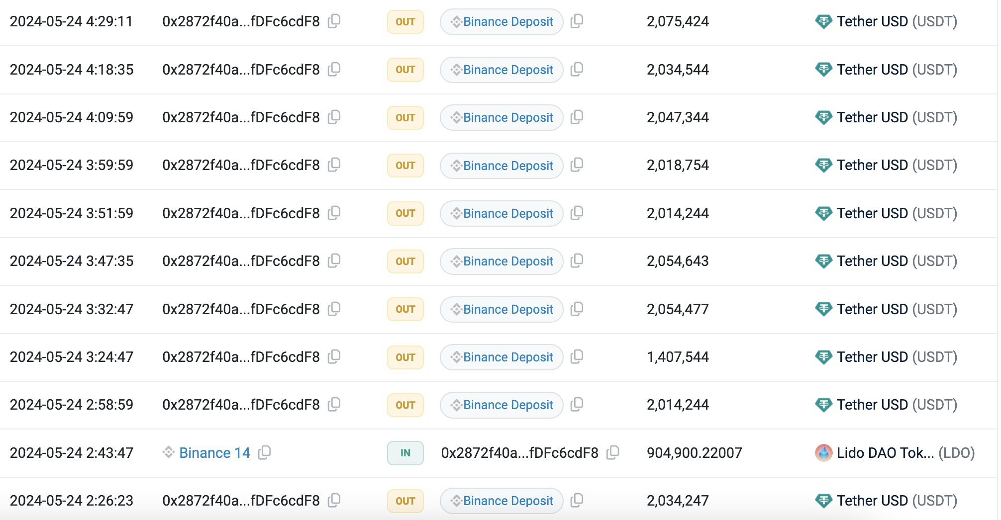1001x520 pixels.
Task: Copy sender address in the 3:32:47 row
Action: (x=334, y=309)
